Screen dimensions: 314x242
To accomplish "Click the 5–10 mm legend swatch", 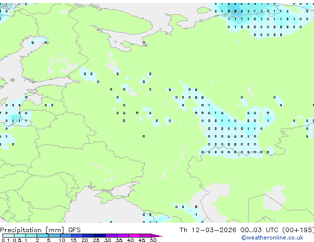I will coord(54,236).
